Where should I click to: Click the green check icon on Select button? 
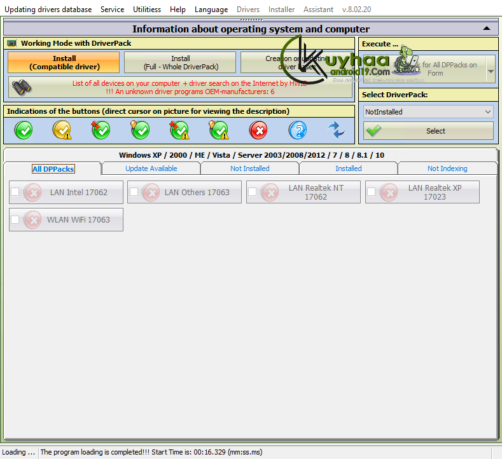click(x=374, y=130)
